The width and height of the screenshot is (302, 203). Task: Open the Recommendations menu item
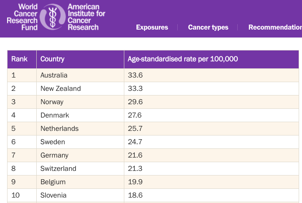pos(275,28)
